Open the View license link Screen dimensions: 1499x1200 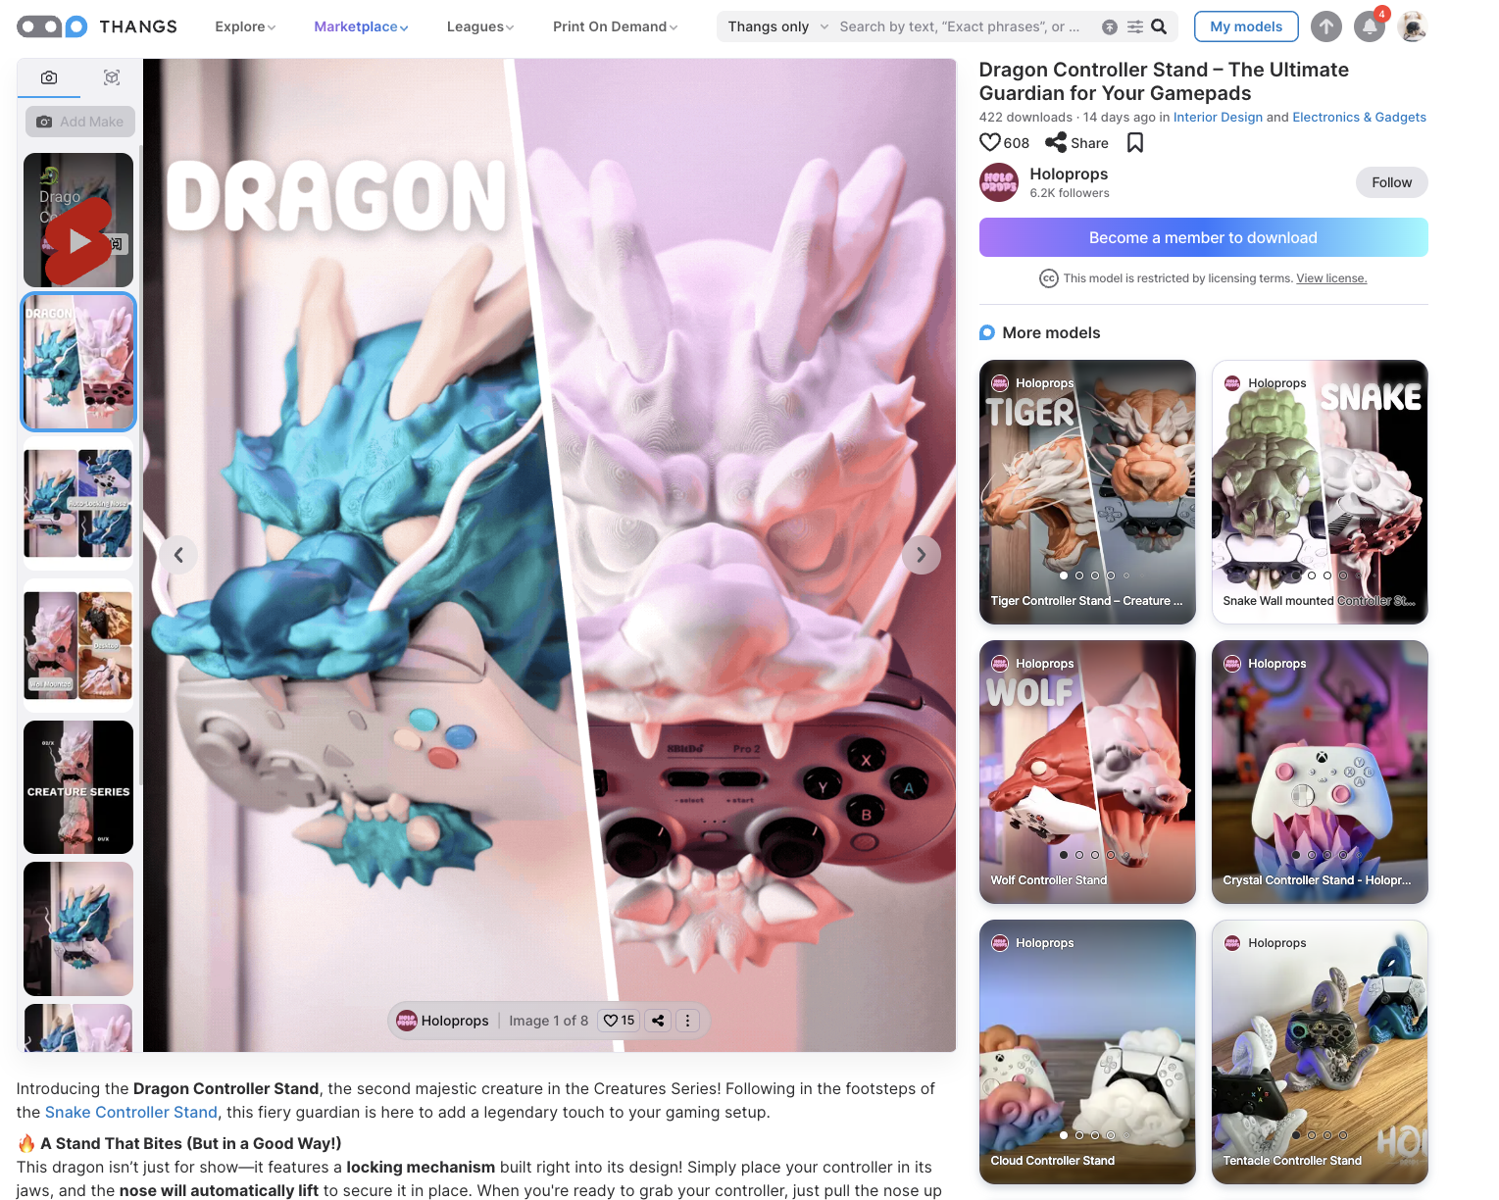click(x=1331, y=278)
